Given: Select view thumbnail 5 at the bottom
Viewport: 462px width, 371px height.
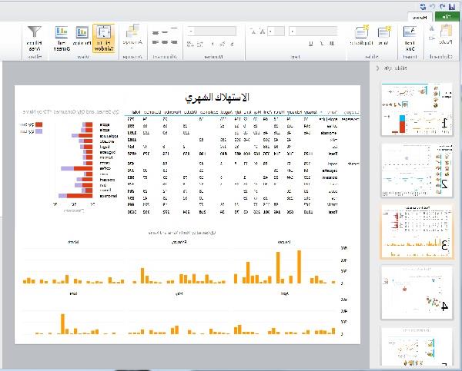Looking at the screenshot, I should click(x=417, y=347).
